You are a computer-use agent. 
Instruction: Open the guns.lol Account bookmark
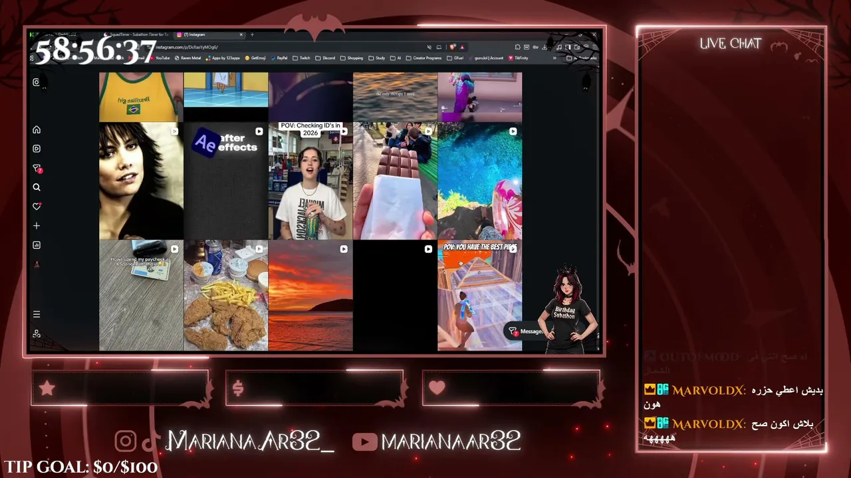point(488,58)
